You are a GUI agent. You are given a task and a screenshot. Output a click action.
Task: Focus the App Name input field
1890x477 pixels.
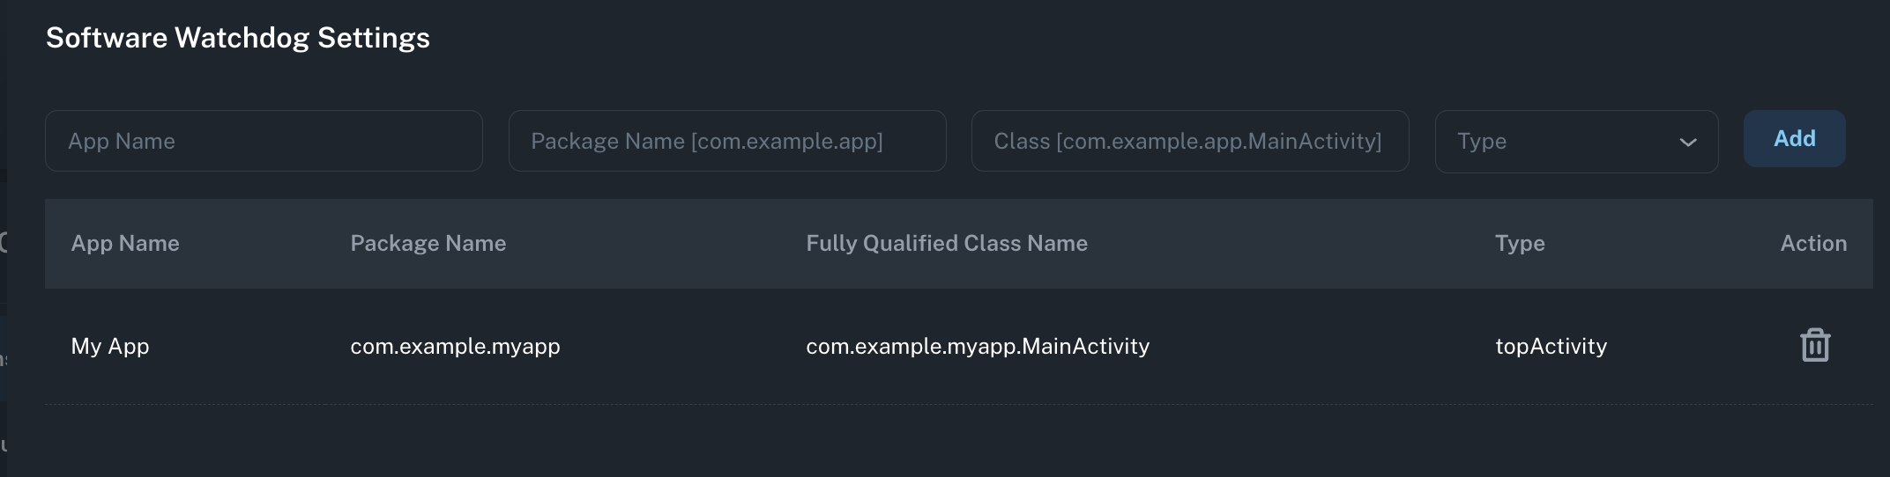pyautogui.click(x=264, y=141)
